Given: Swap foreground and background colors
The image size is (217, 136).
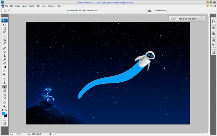Looking at the screenshot, I should (6, 110).
